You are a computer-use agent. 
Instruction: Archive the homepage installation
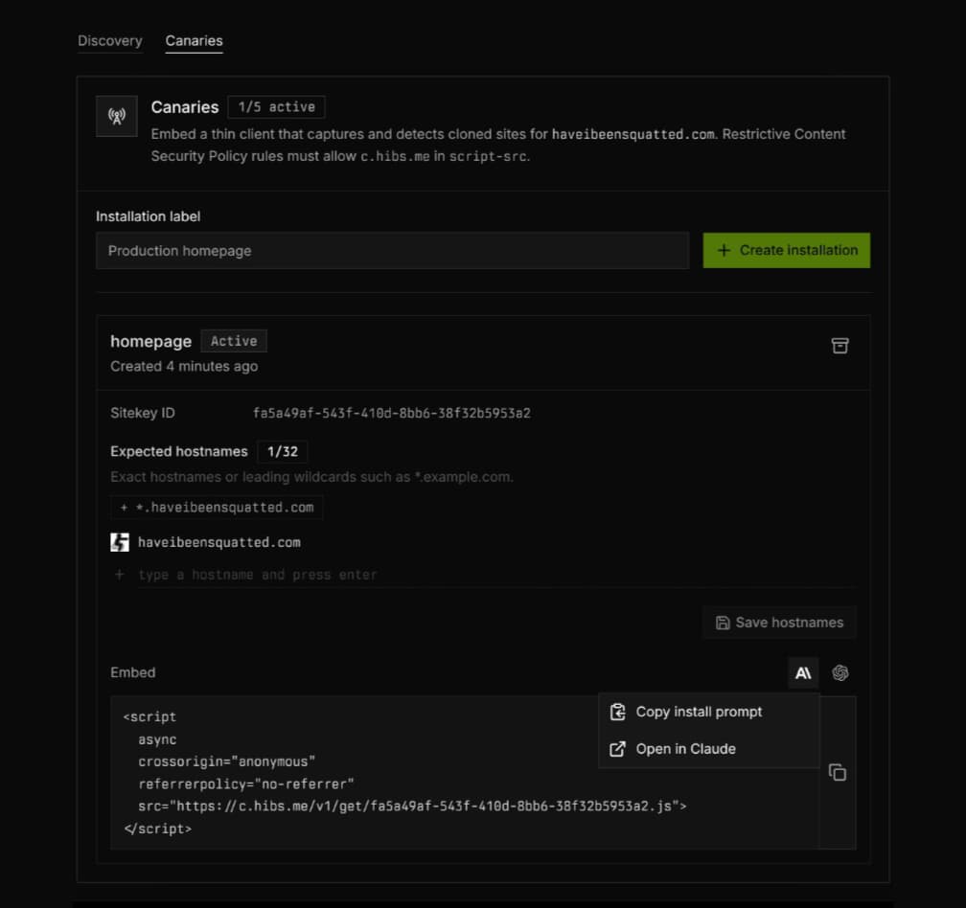tap(839, 346)
